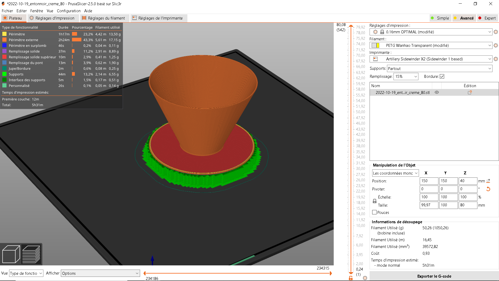This screenshot has height=281, width=499.
Task: Open the Afficher Options dropdown
Action: (100, 273)
